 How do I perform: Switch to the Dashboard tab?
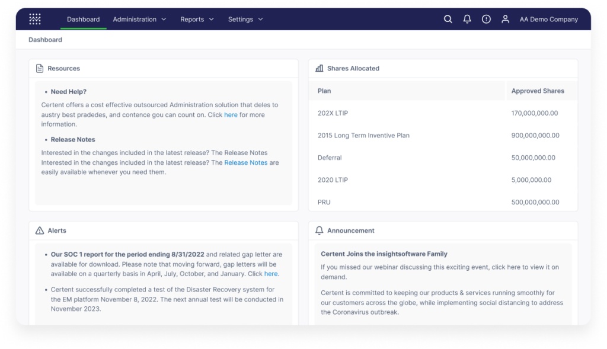tap(83, 20)
